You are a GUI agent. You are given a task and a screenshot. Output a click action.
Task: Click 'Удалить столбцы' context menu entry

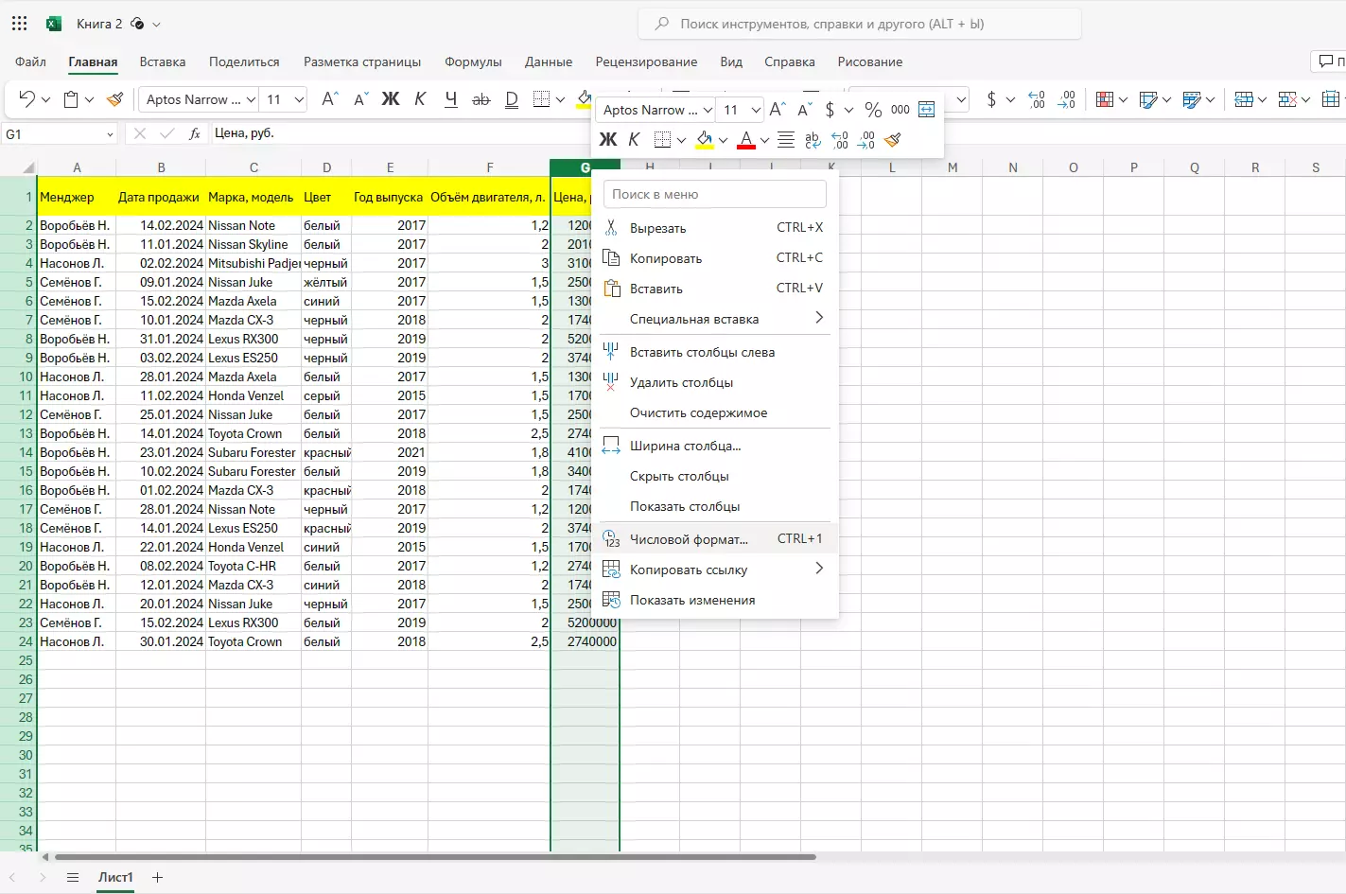pos(681,382)
